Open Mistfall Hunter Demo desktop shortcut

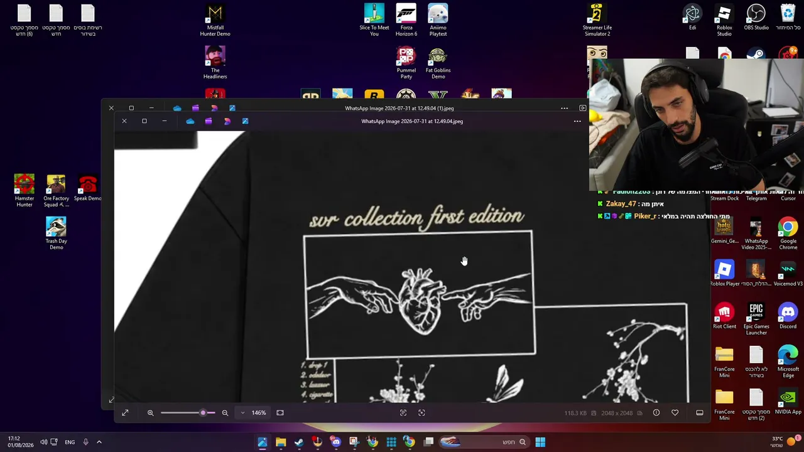coord(215,20)
